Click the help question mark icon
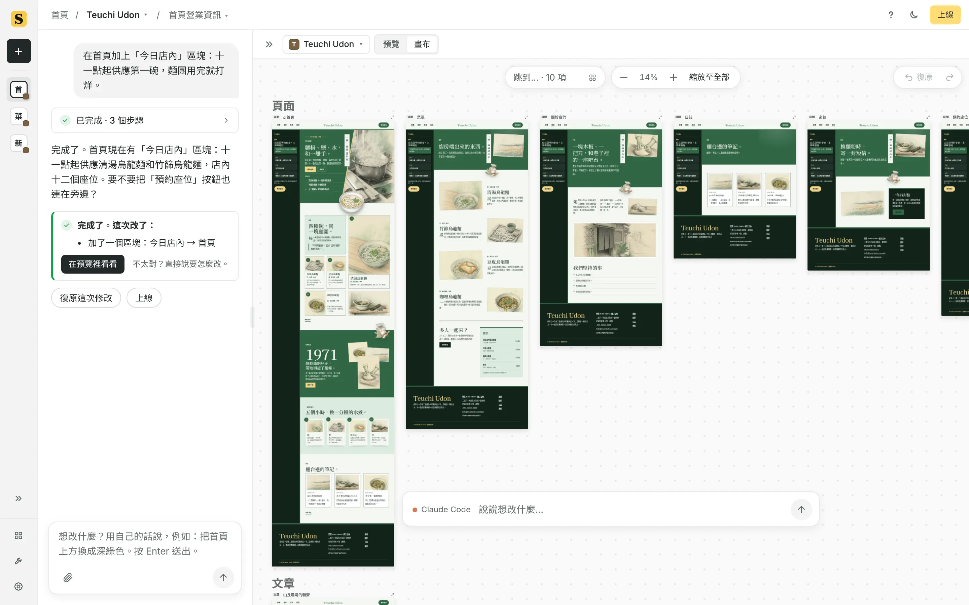The height and width of the screenshot is (605, 969). pyautogui.click(x=891, y=15)
